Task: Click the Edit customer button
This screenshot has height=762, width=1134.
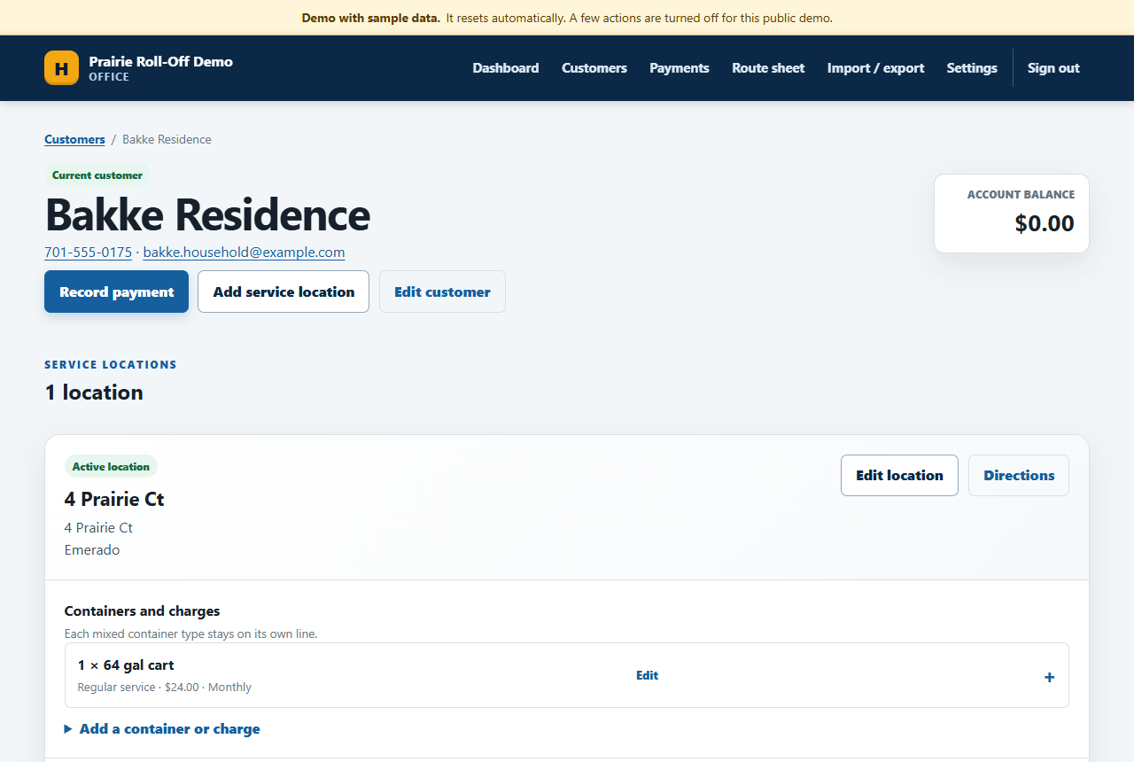Action: [442, 292]
